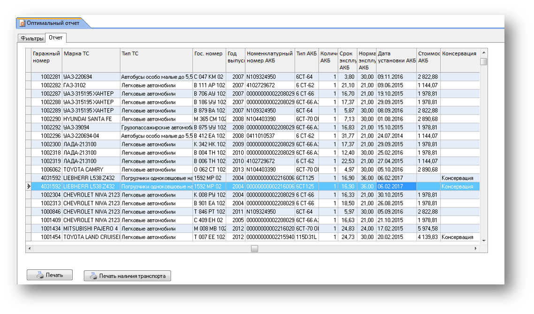Click date 24.07.2014 cell
534x314 pixels.
(x=397, y=136)
